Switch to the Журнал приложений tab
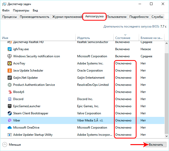 click(x=67, y=17)
